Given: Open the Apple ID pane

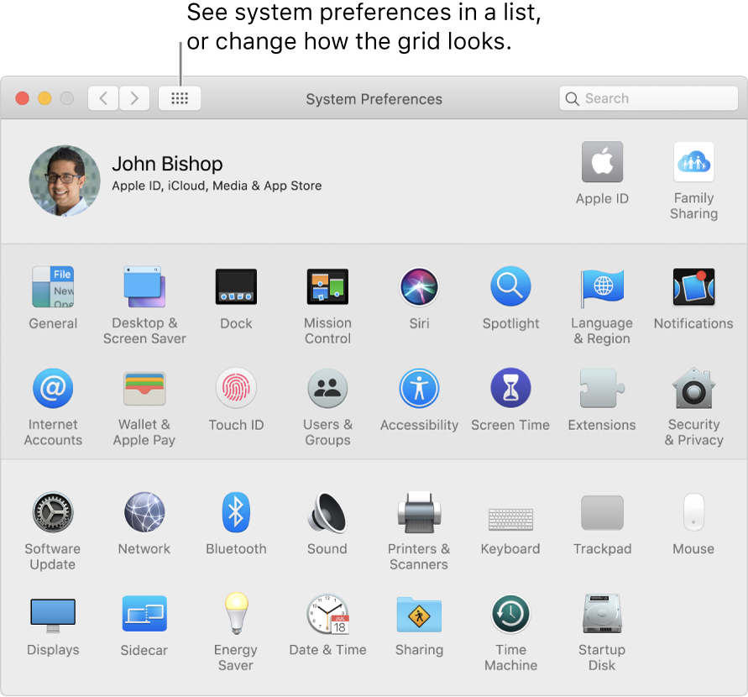Looking at the screenshot, I should pyautogui.click(x=602, y=161).
